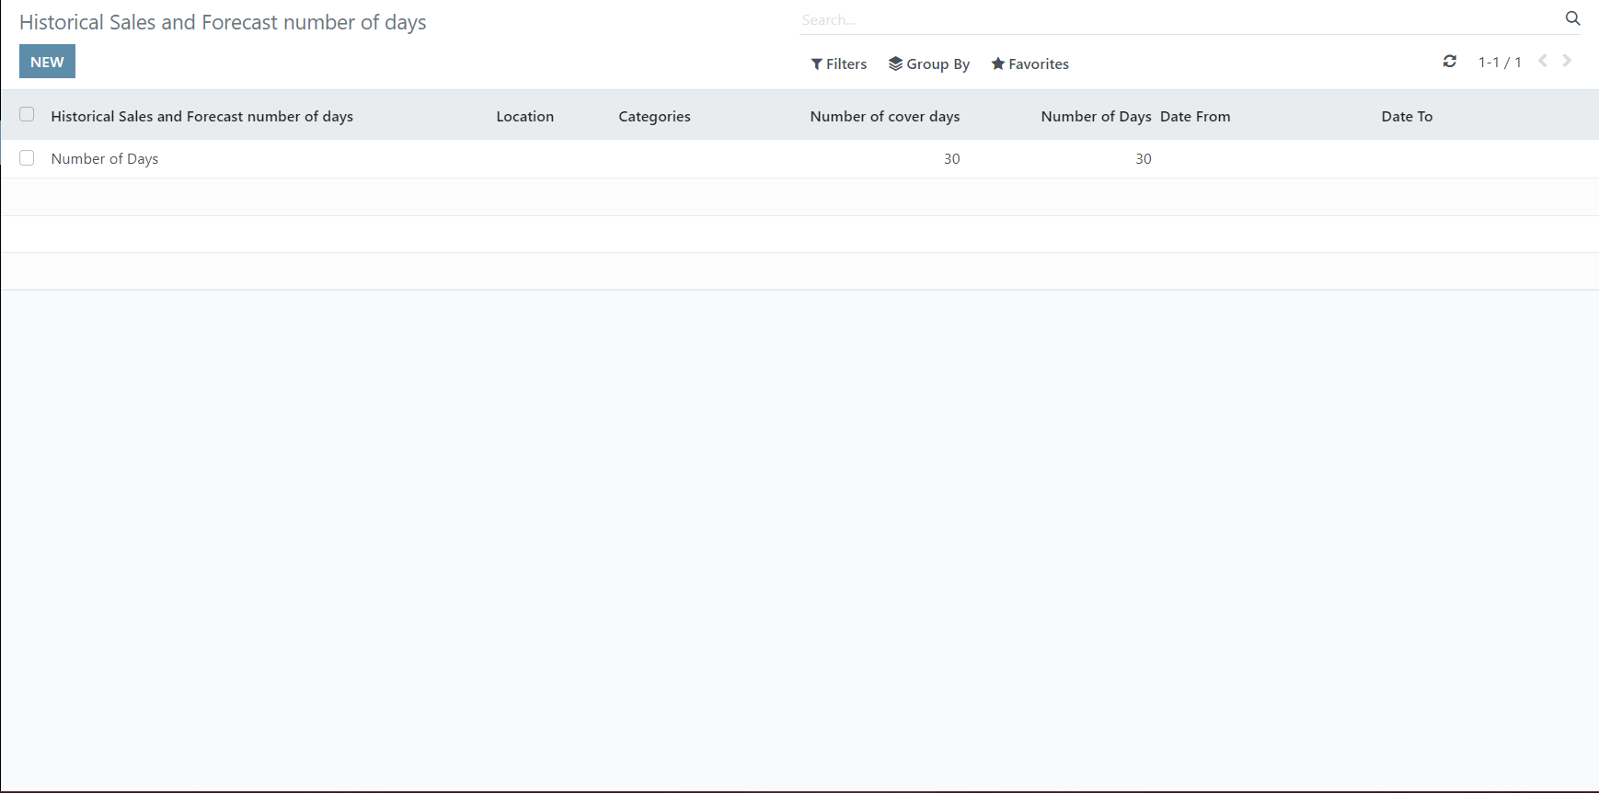The image size is (1599, 793).
Task: Tick the select-all checkbox in table header
Action: pyautogui.click(x=27, y=115)
